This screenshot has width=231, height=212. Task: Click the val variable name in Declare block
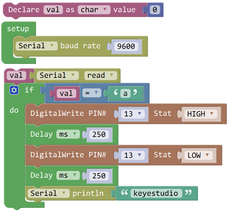pyautogui.click(x=53, y=10)
